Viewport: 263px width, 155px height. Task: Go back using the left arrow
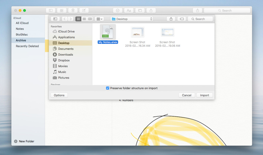click(x=65, y=19)
